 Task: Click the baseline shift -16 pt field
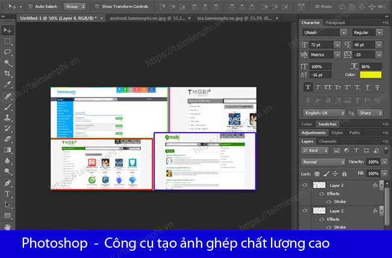click(321, 75)
